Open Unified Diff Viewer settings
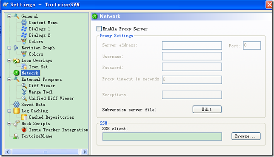 [51, 98]
